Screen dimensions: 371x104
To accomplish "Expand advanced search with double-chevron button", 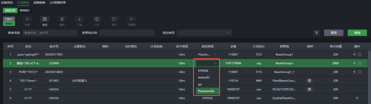I will (317, 33).
